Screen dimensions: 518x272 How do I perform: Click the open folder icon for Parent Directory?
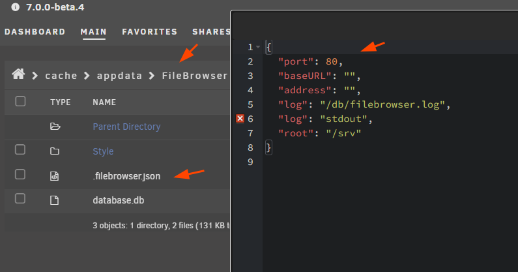(55, 127)
